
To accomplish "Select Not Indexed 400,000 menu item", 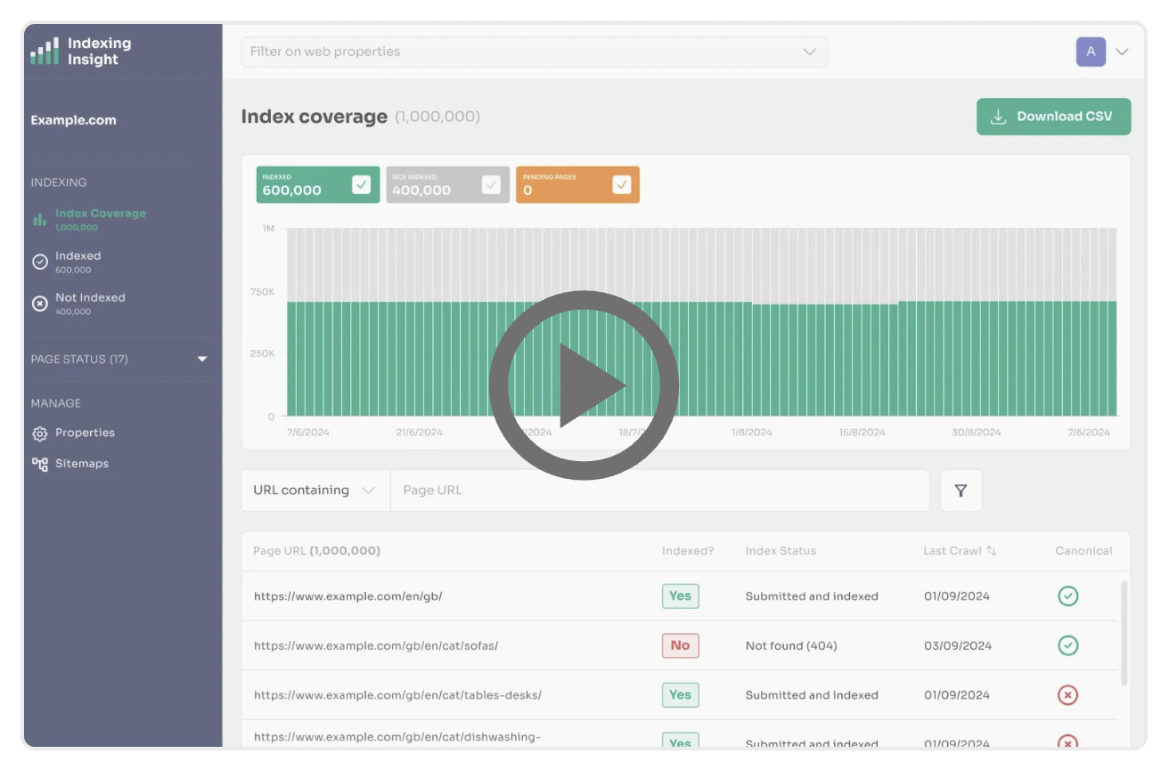I will (89, 304).
